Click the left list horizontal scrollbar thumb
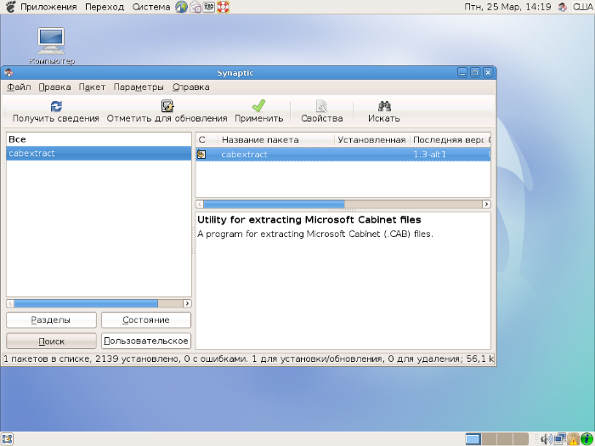 coord(86,303)
